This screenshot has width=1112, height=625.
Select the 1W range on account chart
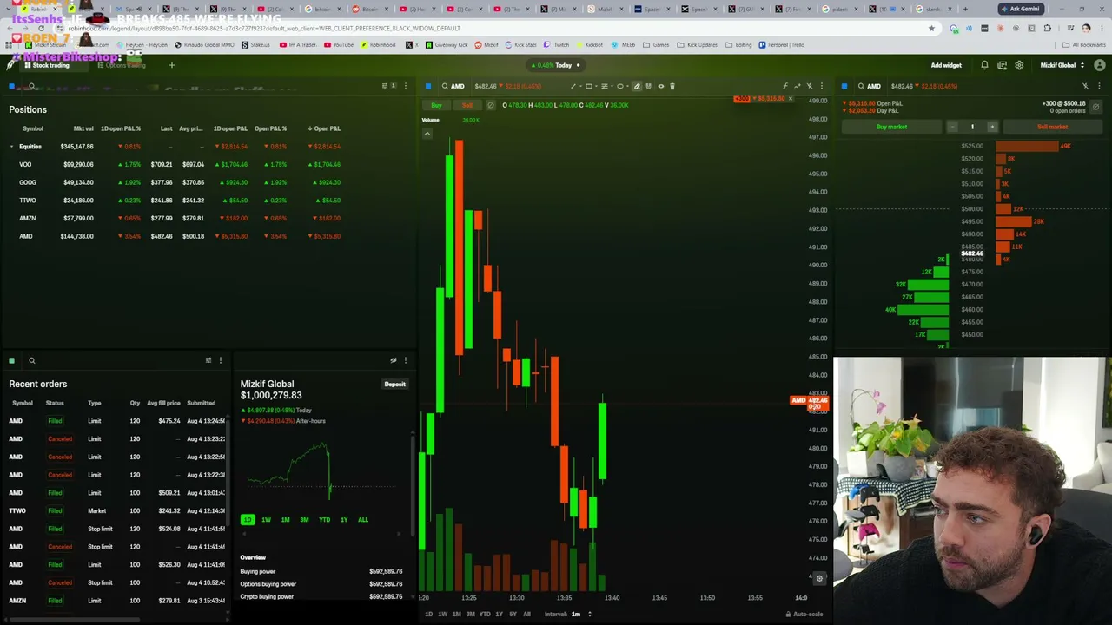266,520
